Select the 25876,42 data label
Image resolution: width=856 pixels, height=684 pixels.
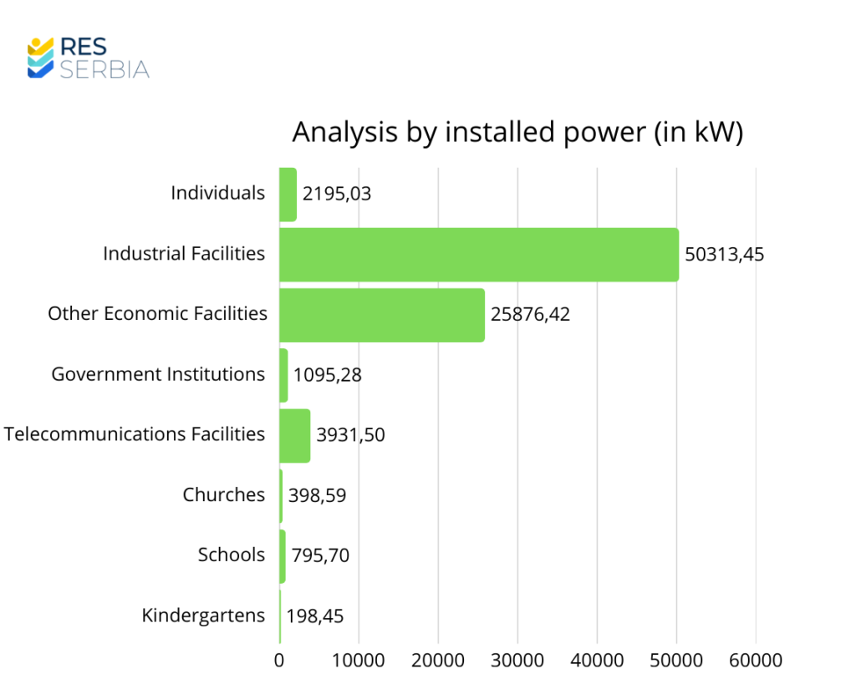click(530, 315)
